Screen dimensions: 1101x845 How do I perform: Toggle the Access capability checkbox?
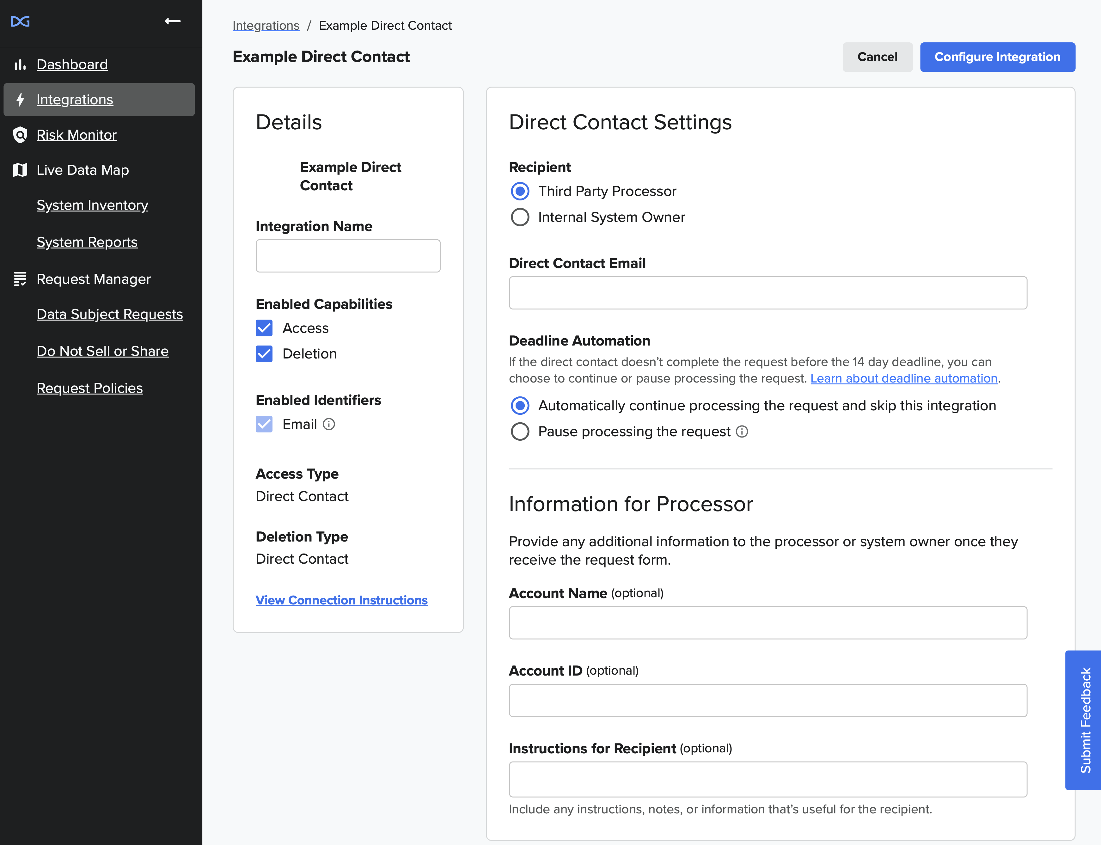264,328
